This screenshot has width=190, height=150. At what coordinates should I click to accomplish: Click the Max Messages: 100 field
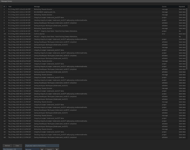(12, 149)
